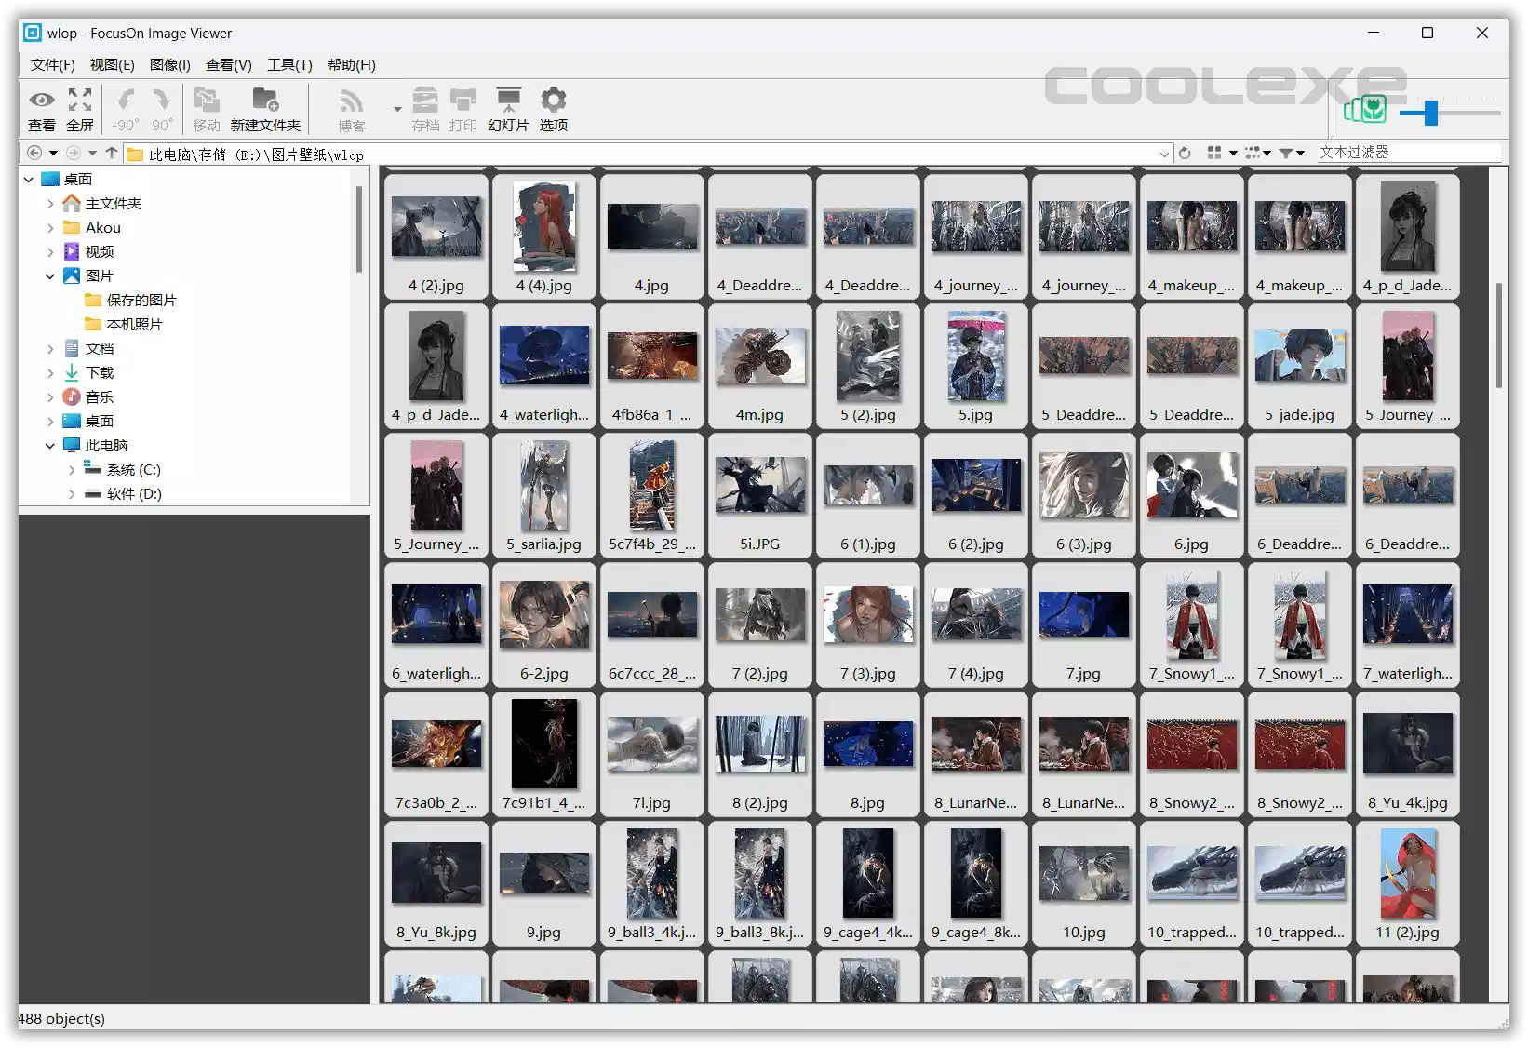Start a slideshow using the 幻灯片 icon

tap(508, 107)
